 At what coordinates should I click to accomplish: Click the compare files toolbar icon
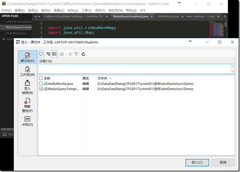[61, 54]
